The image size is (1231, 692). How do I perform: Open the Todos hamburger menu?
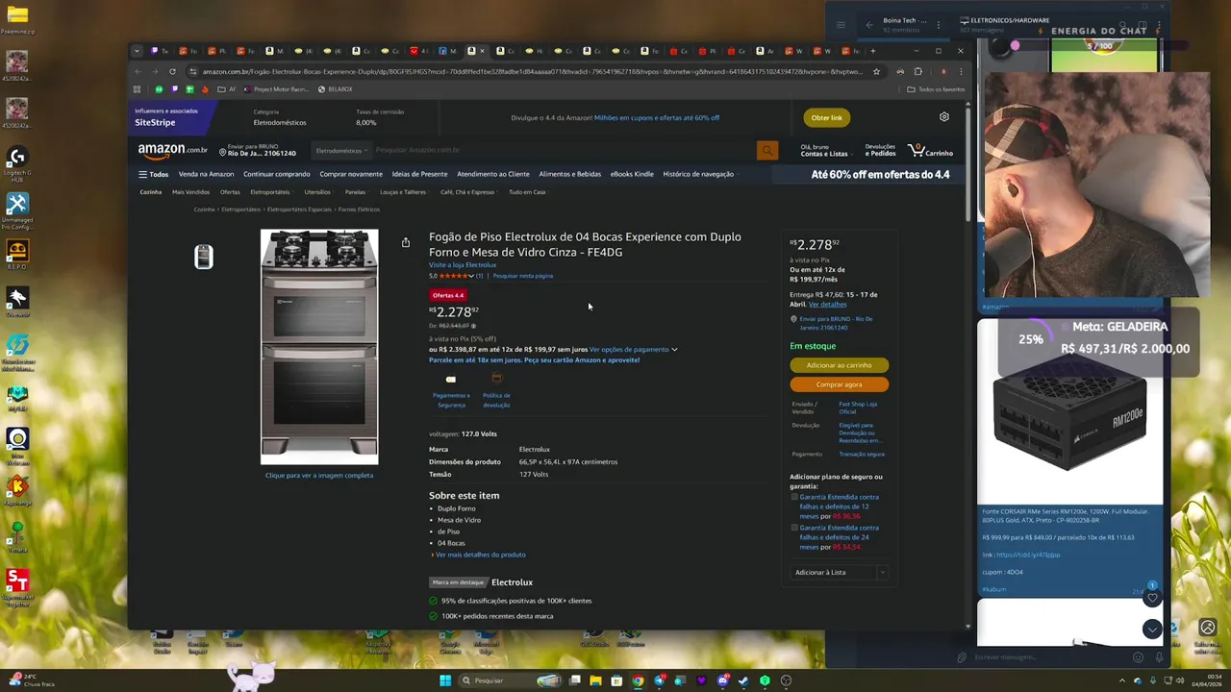(153, 174)
